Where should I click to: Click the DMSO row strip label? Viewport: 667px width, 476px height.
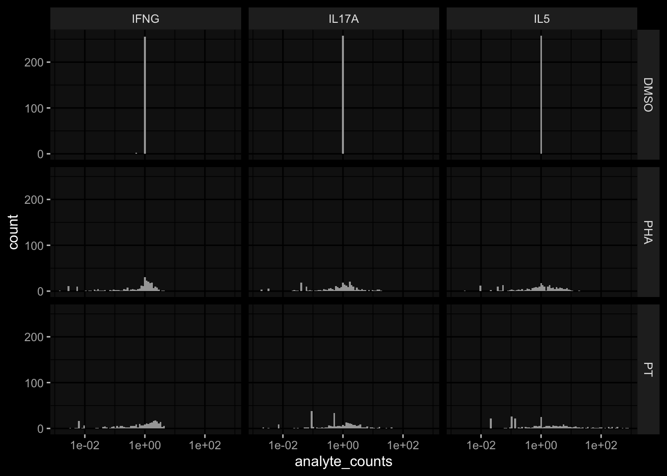coord(648,95)
